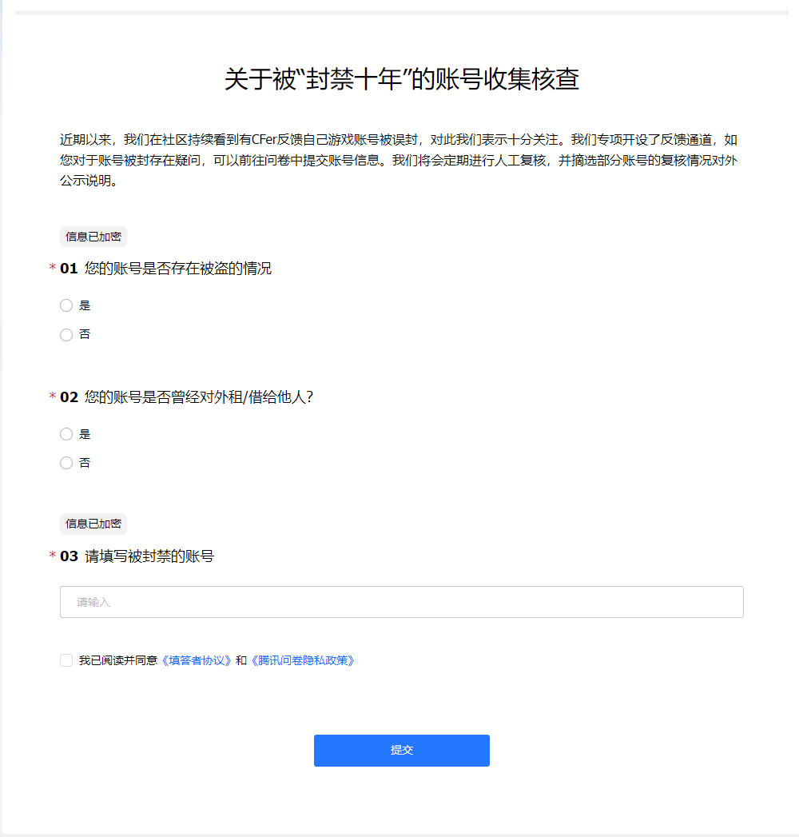Screen dimensions: 799x837
Task: Select 是 for question 01 about stolen account
Action: click(66, 305)
